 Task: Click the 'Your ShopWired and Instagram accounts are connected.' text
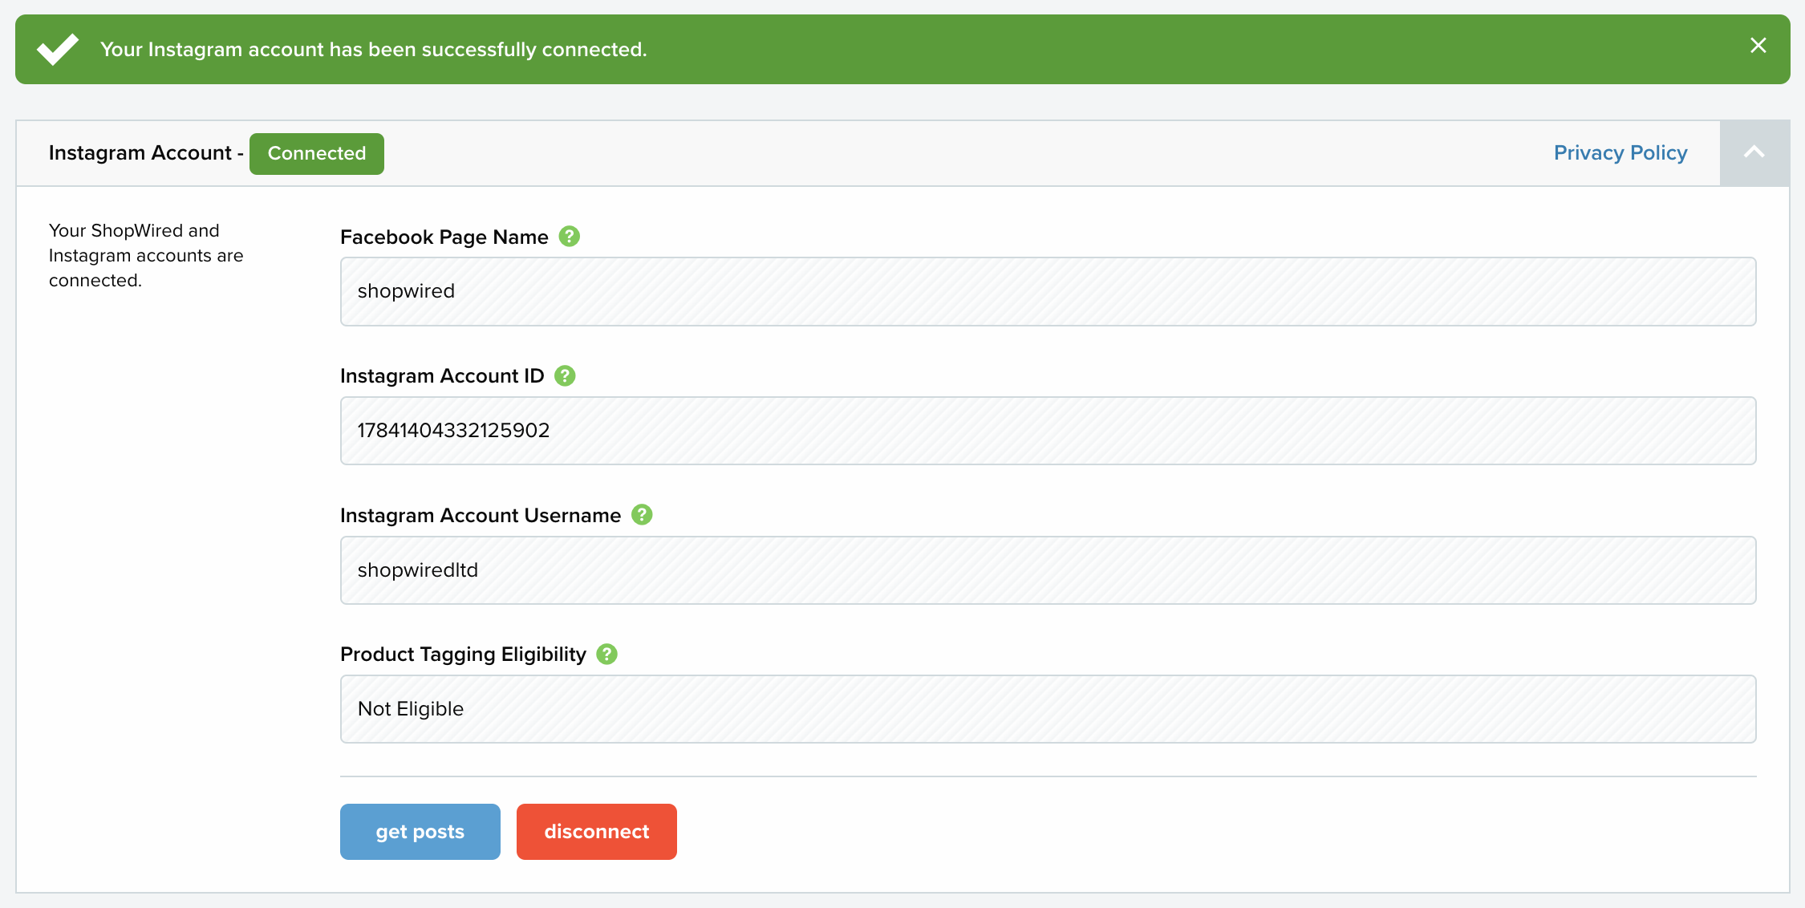point(146,255)
